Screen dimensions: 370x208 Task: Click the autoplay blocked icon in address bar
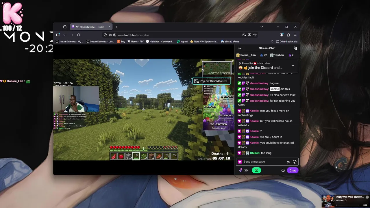coord(114,35)
